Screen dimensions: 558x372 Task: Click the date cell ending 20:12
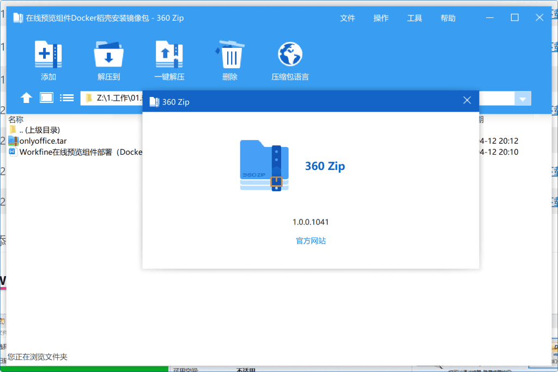click(x=499, y=141)
